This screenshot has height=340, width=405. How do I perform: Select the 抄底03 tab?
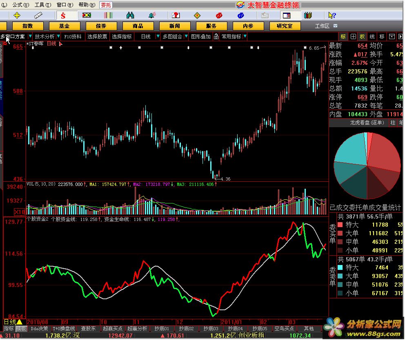click(211, 329)
